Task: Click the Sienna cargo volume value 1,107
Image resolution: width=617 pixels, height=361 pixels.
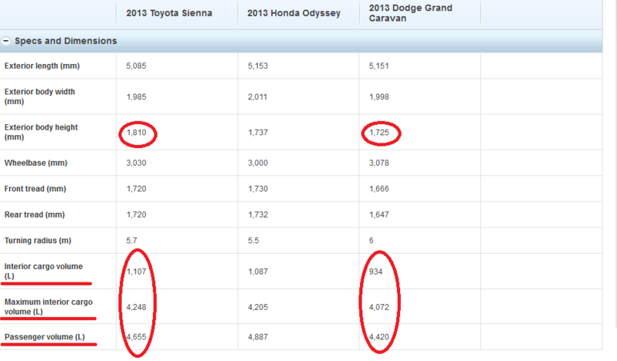Action: tap(136, 272)
